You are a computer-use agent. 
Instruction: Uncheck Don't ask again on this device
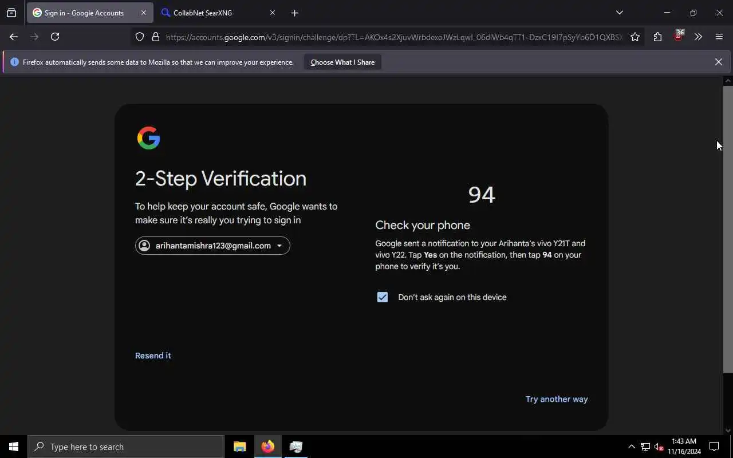383,297
